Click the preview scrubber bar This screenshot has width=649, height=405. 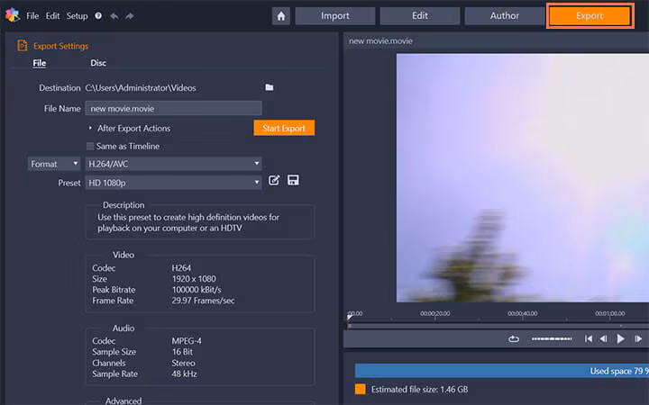click(x=498, y=326)
